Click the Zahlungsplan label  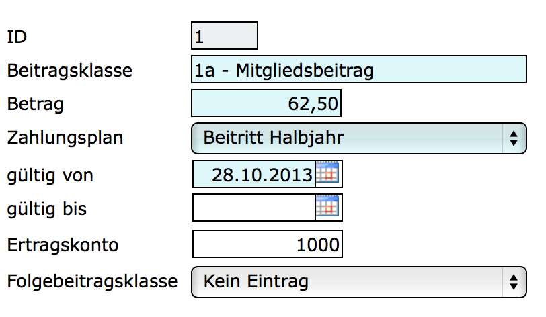tap(65, 138)
